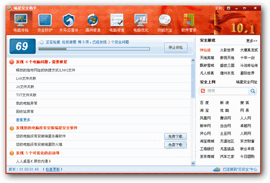270x183 pixels.
Task: Open the 百度 site link
Action: [x=204, y=103]
